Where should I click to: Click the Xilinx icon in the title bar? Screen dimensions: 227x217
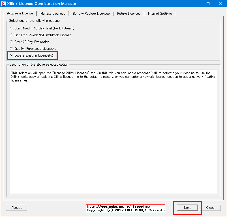(x=4, y=4)
